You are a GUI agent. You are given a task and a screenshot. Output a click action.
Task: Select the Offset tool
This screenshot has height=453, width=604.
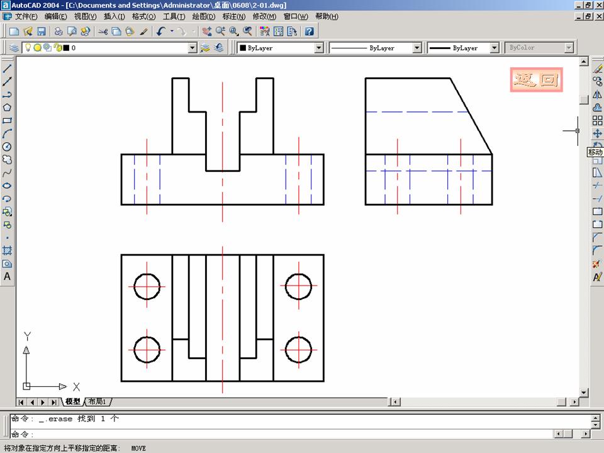(x=598, y=108)
